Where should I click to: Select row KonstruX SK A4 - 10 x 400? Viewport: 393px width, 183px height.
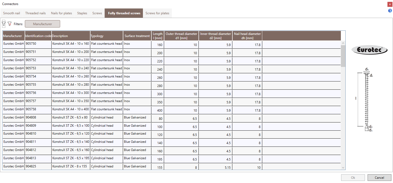(171, 110)
